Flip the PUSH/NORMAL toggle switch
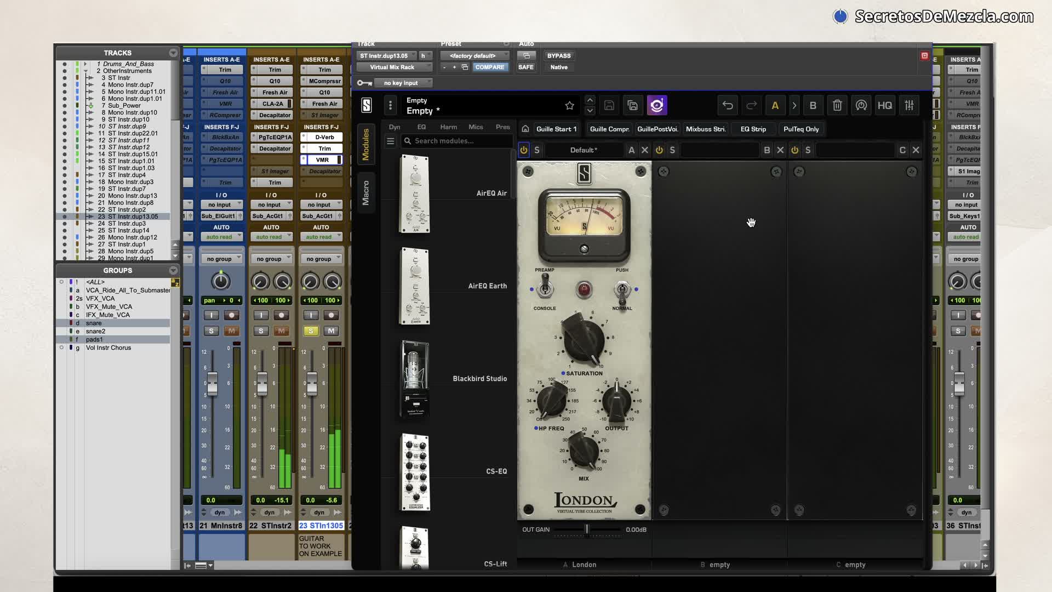Image resolution: width=1052 pixels, height=592 pixels. (x=622, y=291)
